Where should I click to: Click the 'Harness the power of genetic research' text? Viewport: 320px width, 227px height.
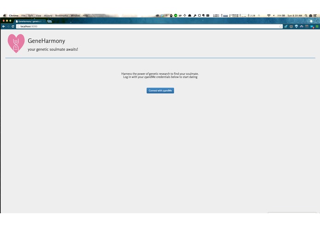pos(160,74)
